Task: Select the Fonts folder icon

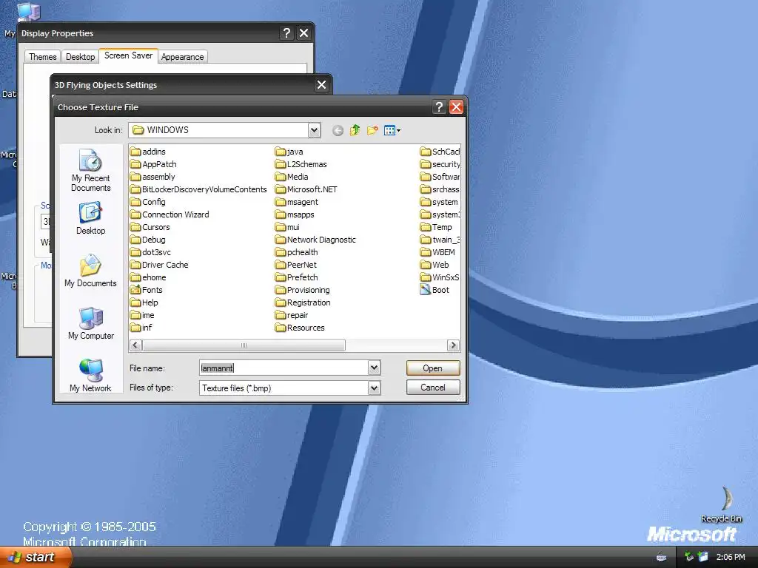Action: pos(135,290)
